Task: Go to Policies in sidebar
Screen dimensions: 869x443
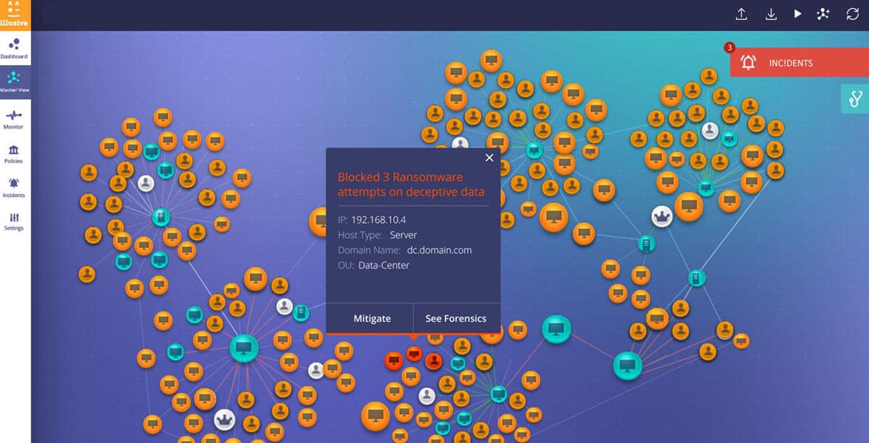Action: pos(14,154)
